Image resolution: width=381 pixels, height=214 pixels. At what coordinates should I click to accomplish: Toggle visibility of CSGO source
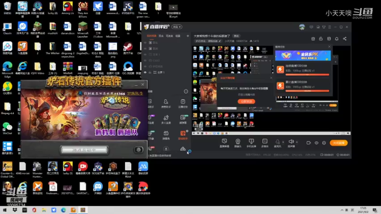click(145, 60)
